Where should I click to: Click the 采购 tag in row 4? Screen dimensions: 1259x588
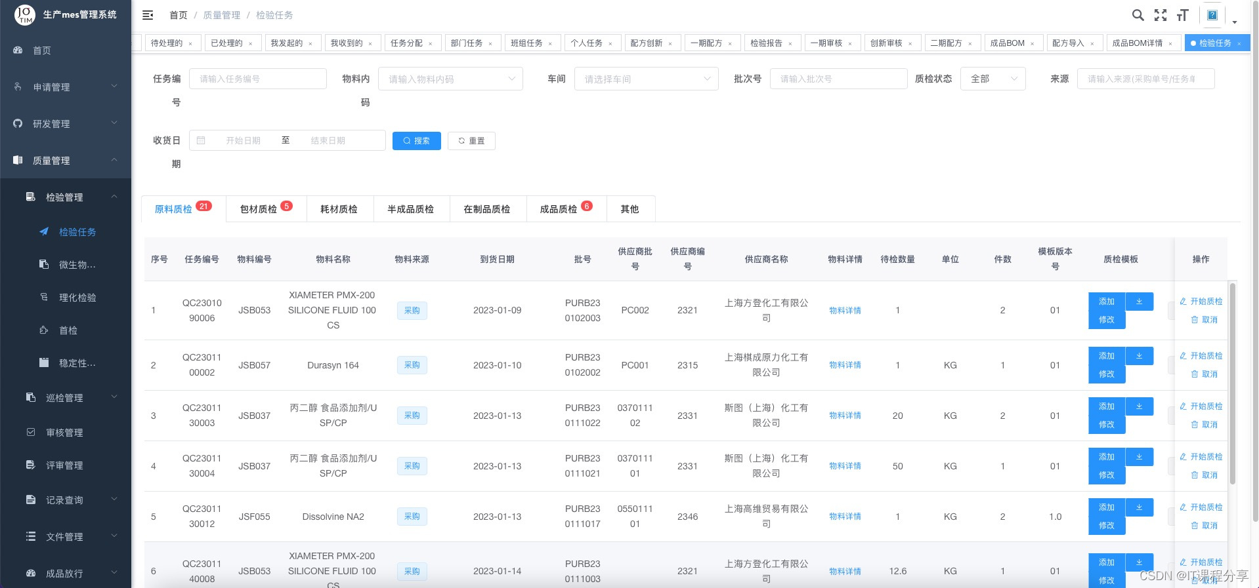coord(412,466)
